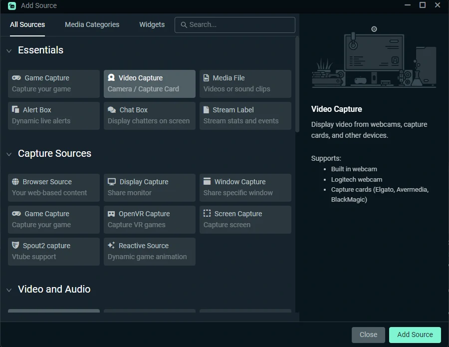Open the Widgets tab
Viewport: 449px width, 347px height.
(x=152, y=24)
